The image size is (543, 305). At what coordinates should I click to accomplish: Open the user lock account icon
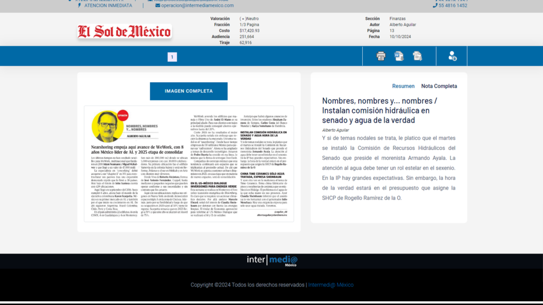pyautogui.click(x=452, y=56)
